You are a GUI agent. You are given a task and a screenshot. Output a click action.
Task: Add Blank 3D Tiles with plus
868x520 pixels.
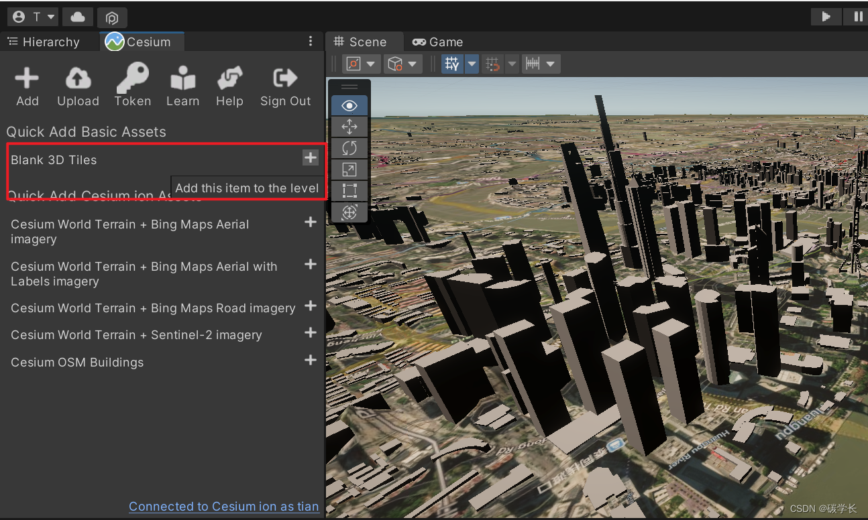click(x=310, y=158)
